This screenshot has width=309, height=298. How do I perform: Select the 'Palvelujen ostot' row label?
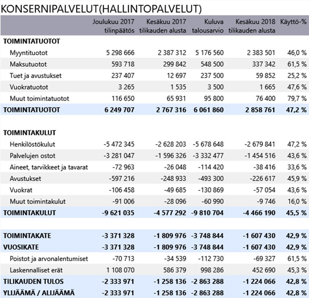tap(32, 156)
